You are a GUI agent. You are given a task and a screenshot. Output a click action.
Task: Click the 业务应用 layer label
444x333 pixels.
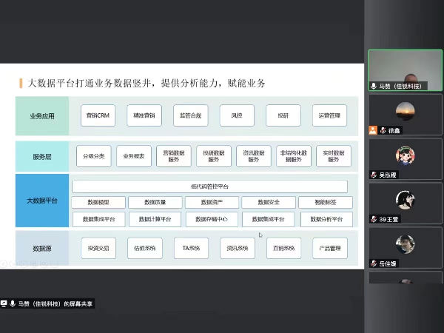pyautogui.click(x=42, y=116)
